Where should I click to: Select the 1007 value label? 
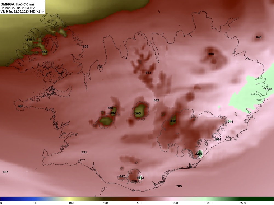point(218,139)
